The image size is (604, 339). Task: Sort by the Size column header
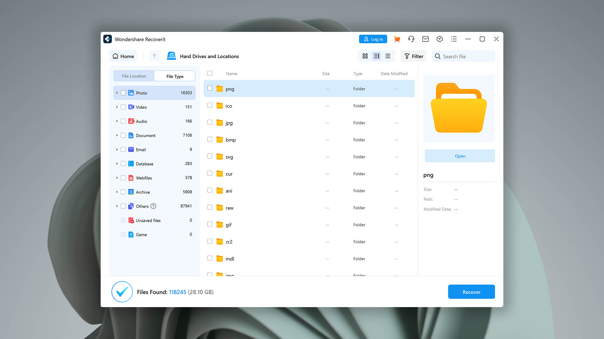(326, 74)
